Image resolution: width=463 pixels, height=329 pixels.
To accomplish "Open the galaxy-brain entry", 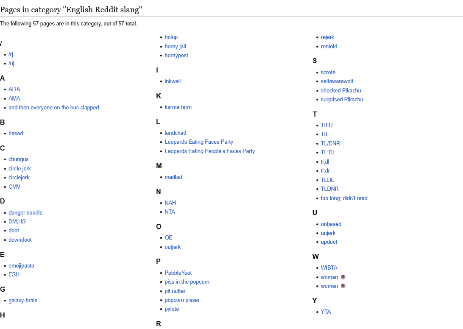I will pyautogui.click(x=23, y=300).
